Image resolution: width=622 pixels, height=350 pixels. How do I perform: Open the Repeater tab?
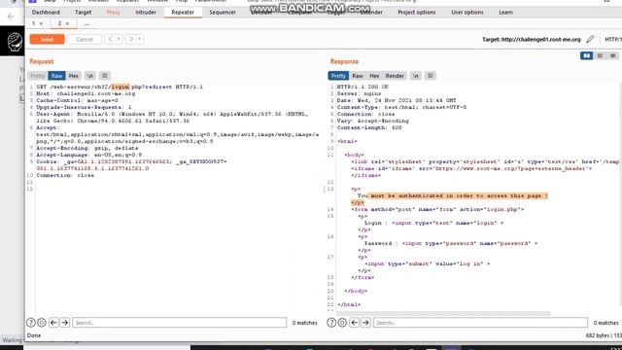tap(183, 13)
